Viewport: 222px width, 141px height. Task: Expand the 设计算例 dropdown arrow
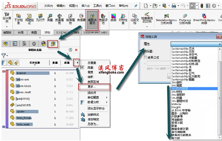(7, 27)
